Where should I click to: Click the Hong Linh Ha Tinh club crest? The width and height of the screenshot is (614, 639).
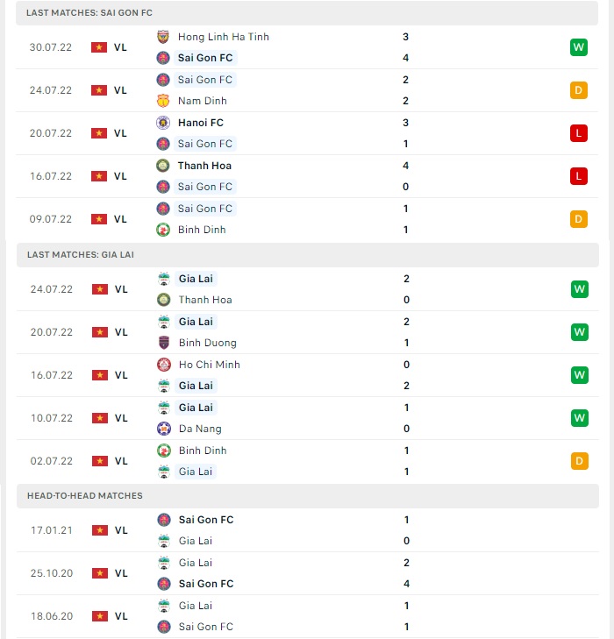[163, 37]
